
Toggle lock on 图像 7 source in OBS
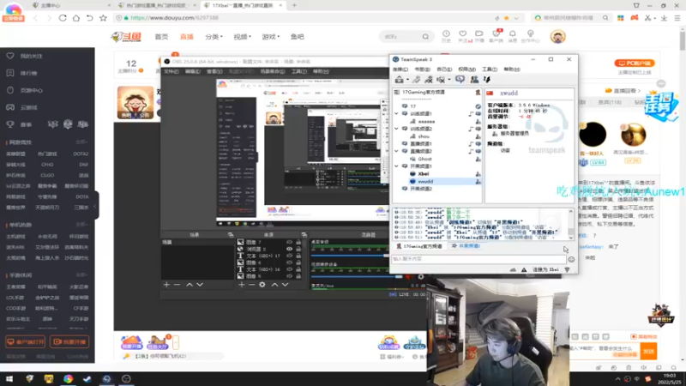click(x=298, y=242)
